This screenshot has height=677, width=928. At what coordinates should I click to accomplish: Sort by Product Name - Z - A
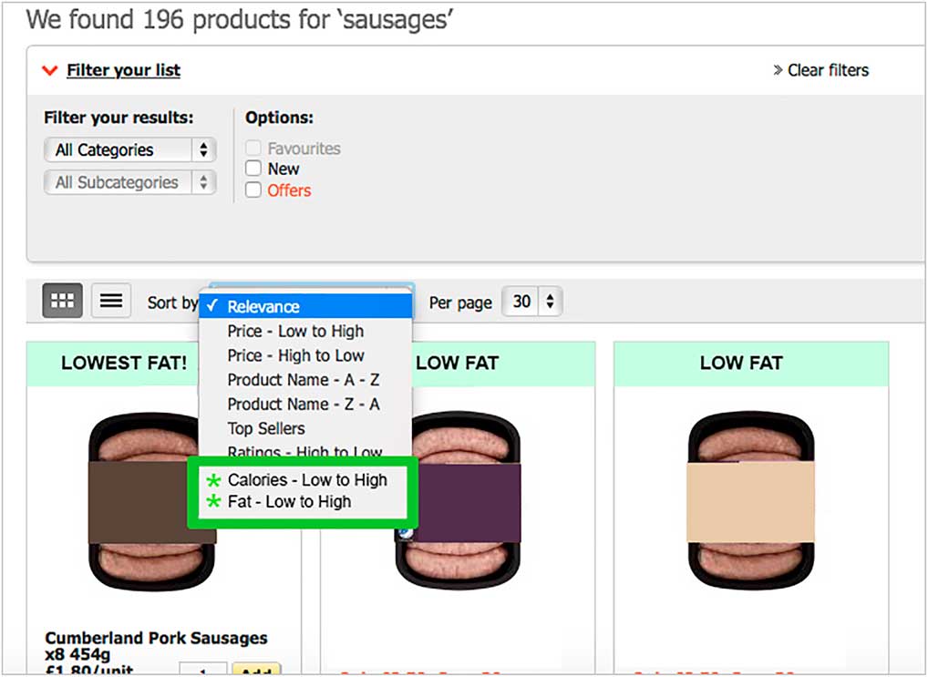pos(303,405)
